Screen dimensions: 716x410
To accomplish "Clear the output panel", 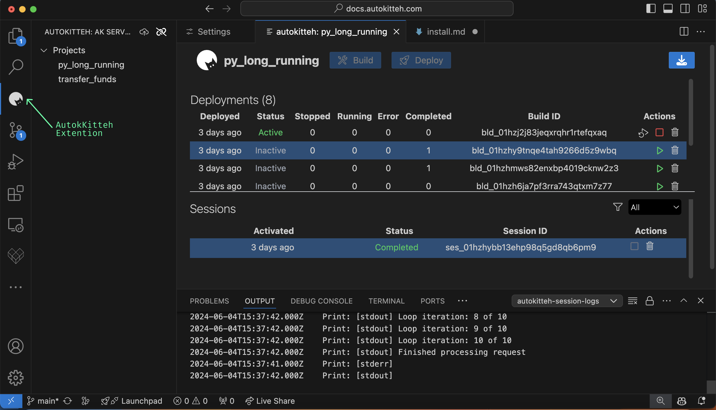I will (x=633, y=301).
